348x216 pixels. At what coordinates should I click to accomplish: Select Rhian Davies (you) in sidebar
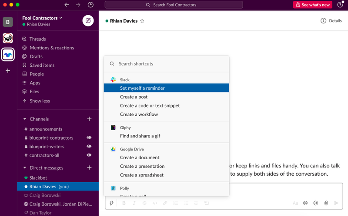58,187
